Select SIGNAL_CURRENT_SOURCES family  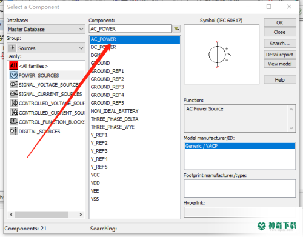(x=46, y=94)
